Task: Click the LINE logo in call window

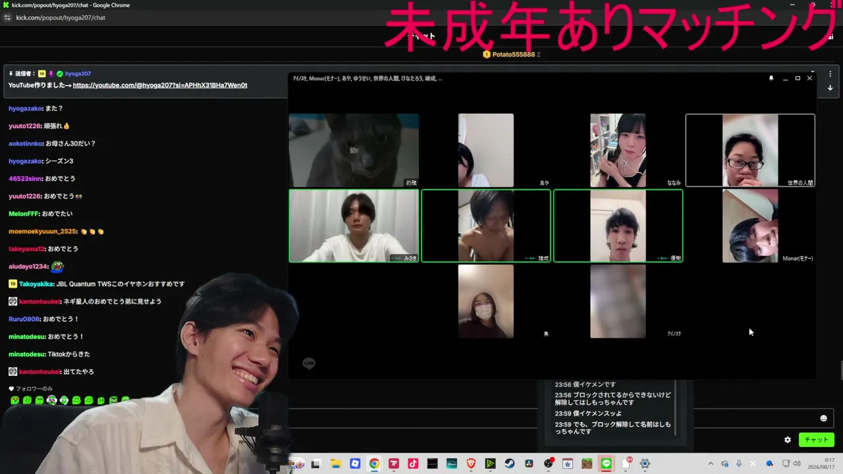Action: point(309,363)
